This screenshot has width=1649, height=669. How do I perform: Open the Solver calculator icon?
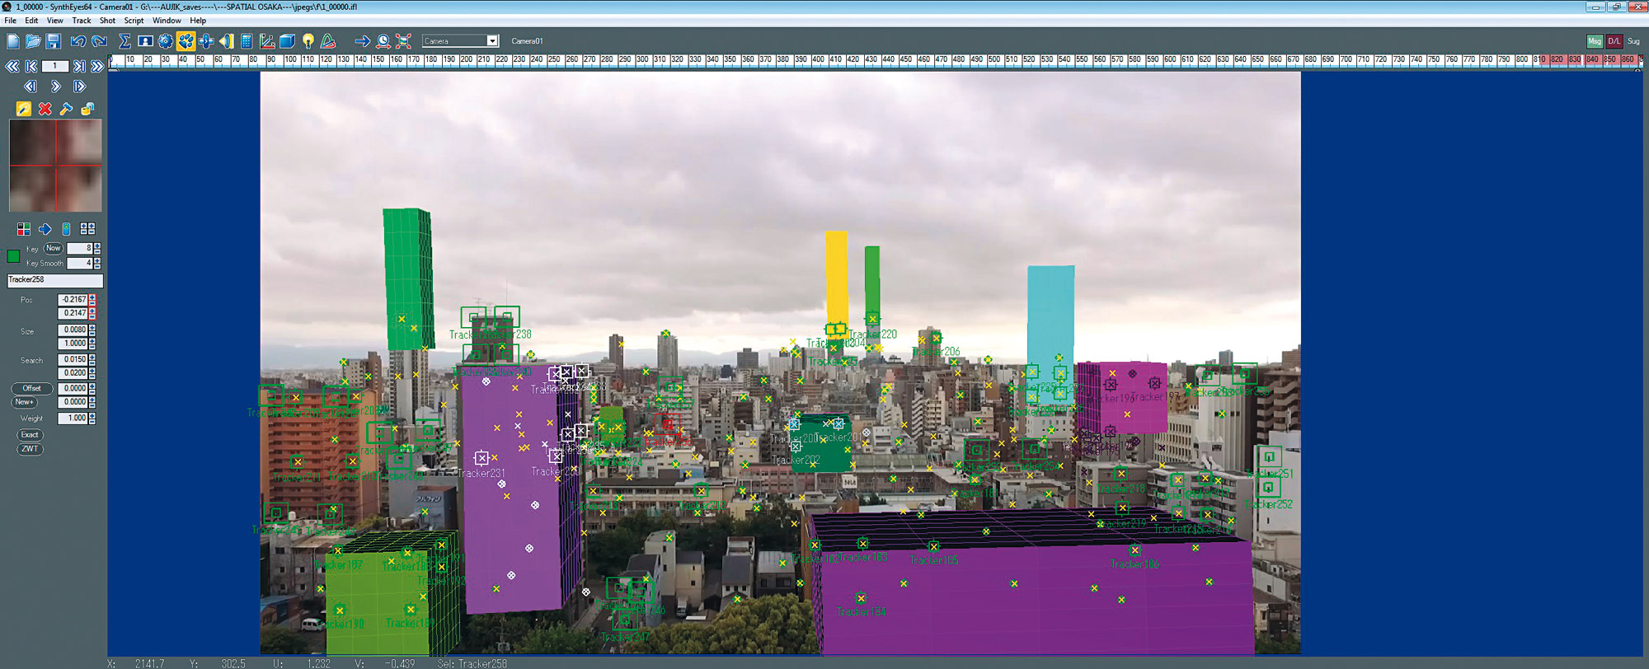pyautogui.click(x=247, y=41)
